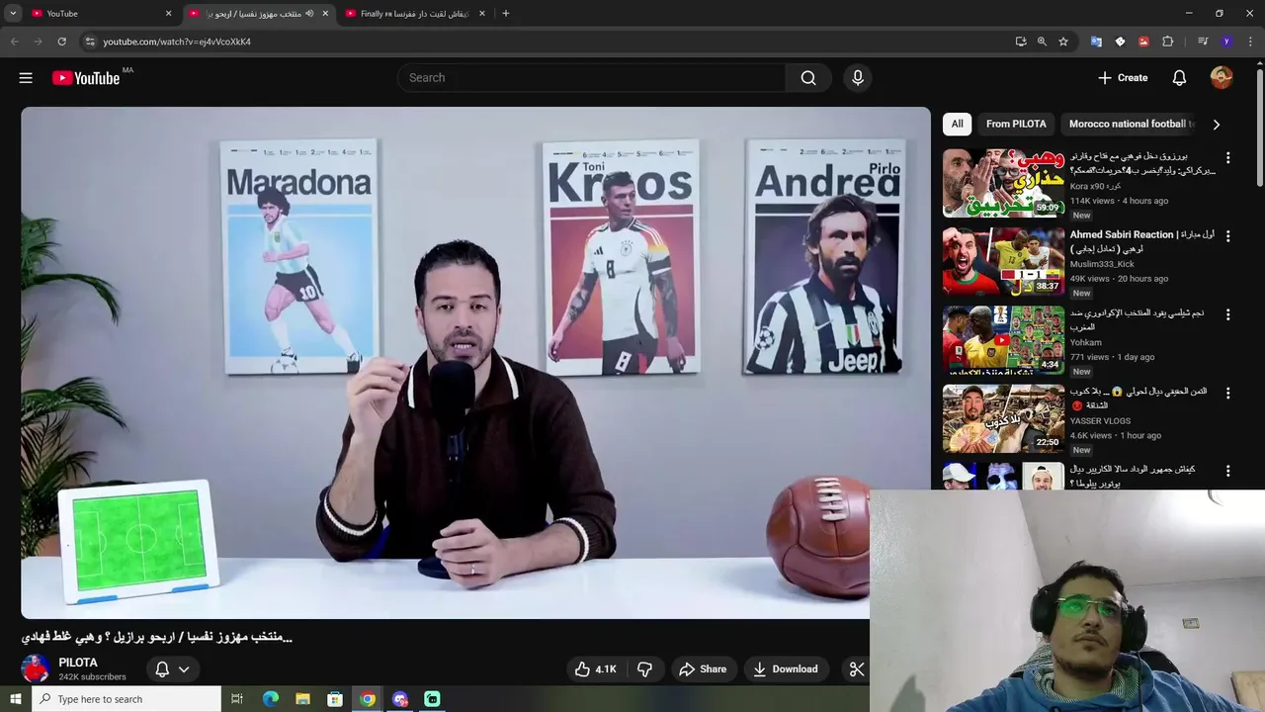Open a new browser tab
This screenshot has width=1265, height=712.
coord(506,14)
